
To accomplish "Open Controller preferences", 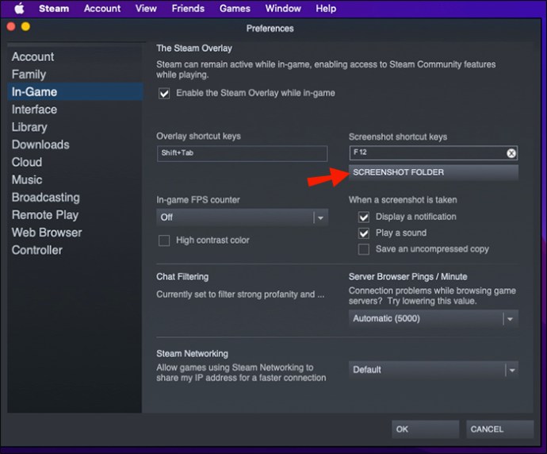I will click(x=75, y=250).
